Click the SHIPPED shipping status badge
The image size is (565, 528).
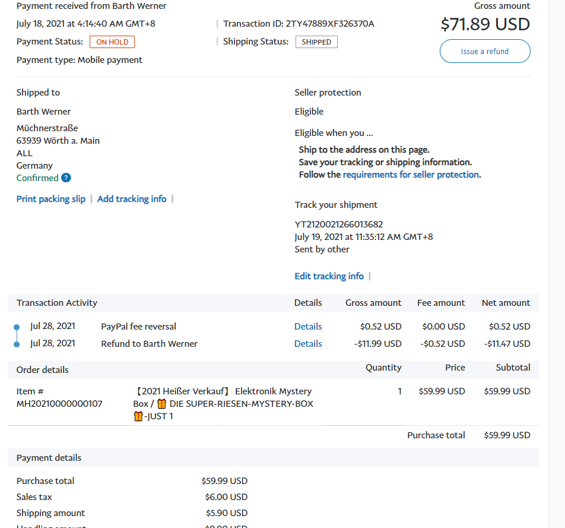click(x=316, y=42)
